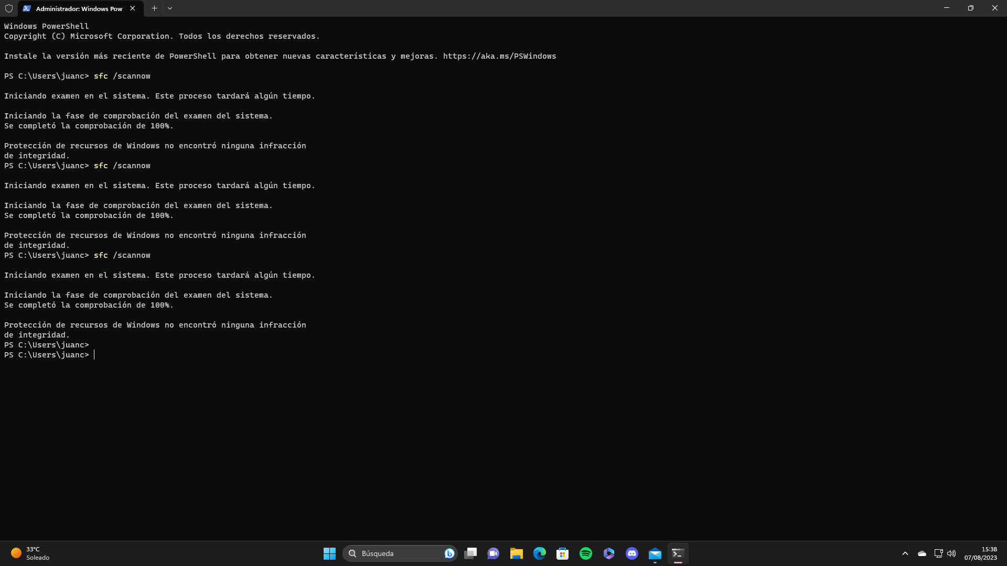1007x566 pixels.
Task: Open a new terminal tab with plus button
Action: pos(154,8)
